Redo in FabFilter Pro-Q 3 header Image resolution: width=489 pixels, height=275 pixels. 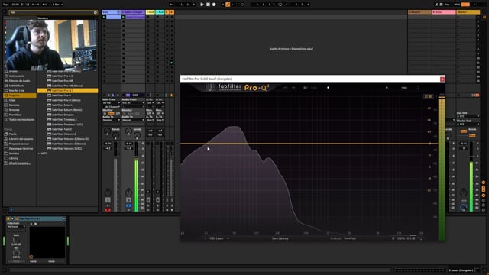click(293, 88)
